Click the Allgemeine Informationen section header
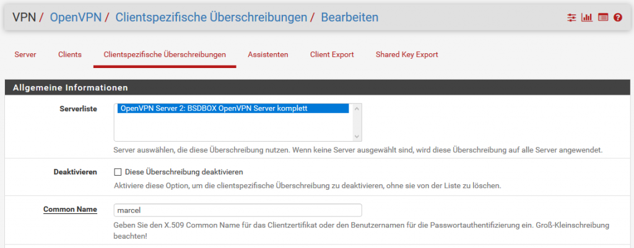The width and height of the screenshot is (634, 248). [x=318, y=87]
